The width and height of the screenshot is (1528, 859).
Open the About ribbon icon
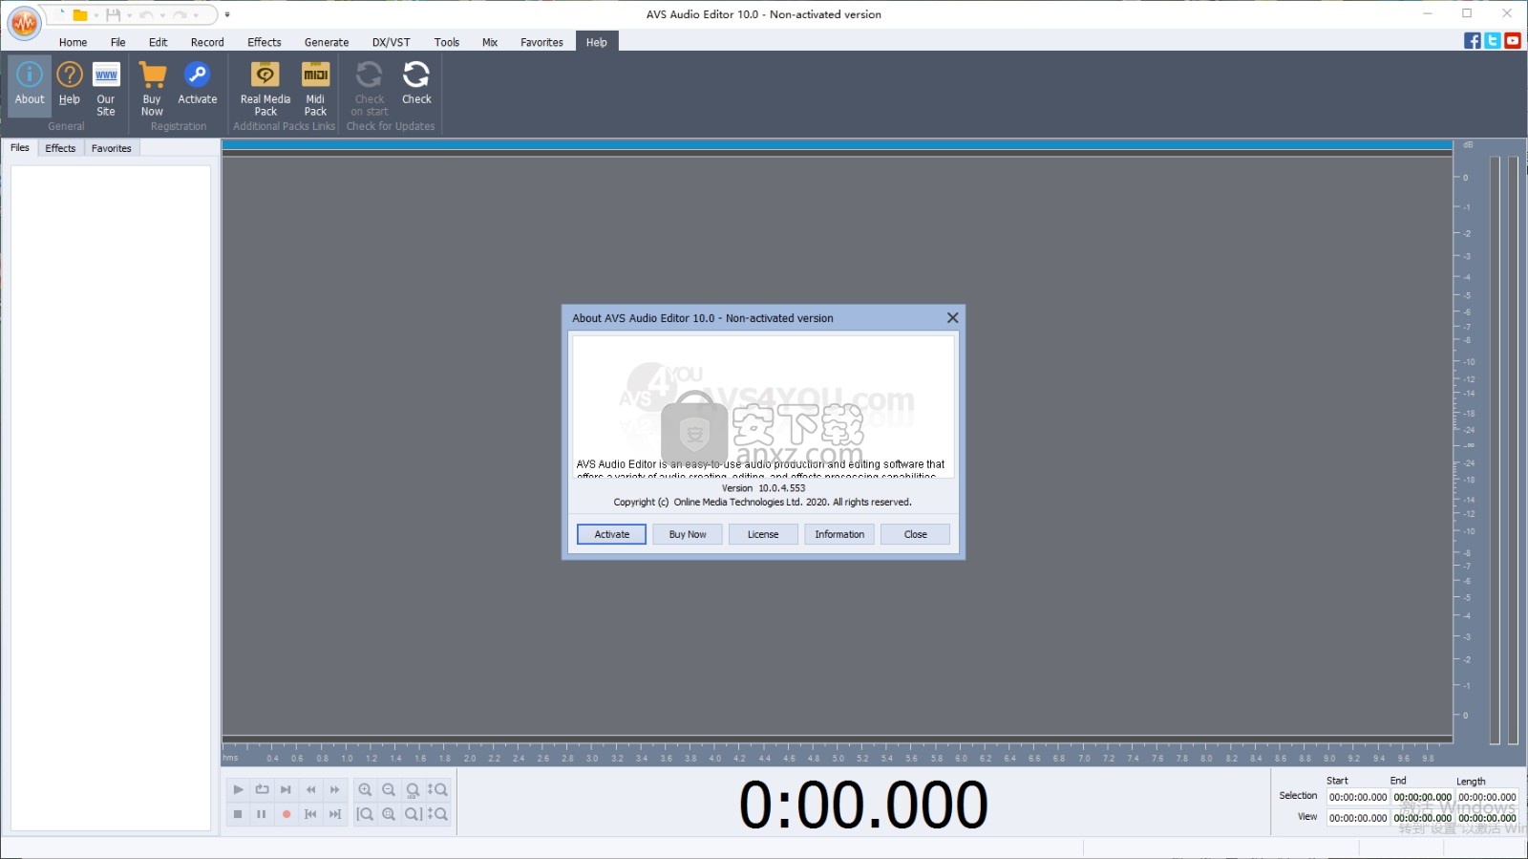pyautogui.click(x=30, y=84)
